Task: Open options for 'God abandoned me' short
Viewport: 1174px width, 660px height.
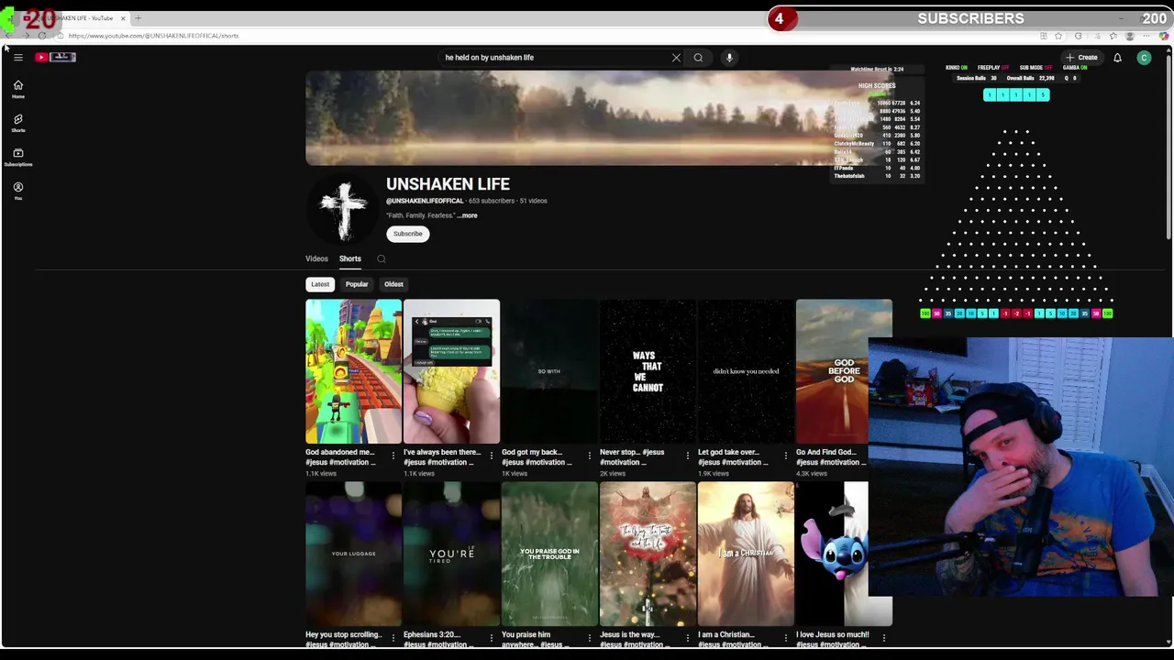Action: tap(393, 456)
